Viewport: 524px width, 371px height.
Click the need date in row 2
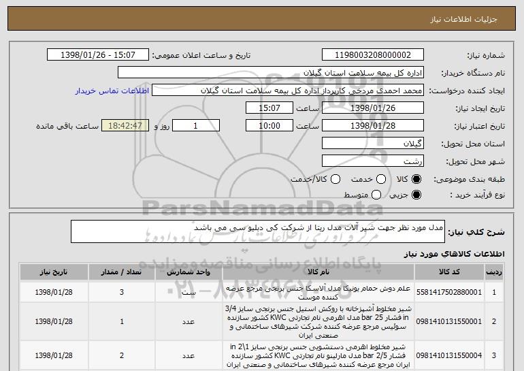[54, 321]
